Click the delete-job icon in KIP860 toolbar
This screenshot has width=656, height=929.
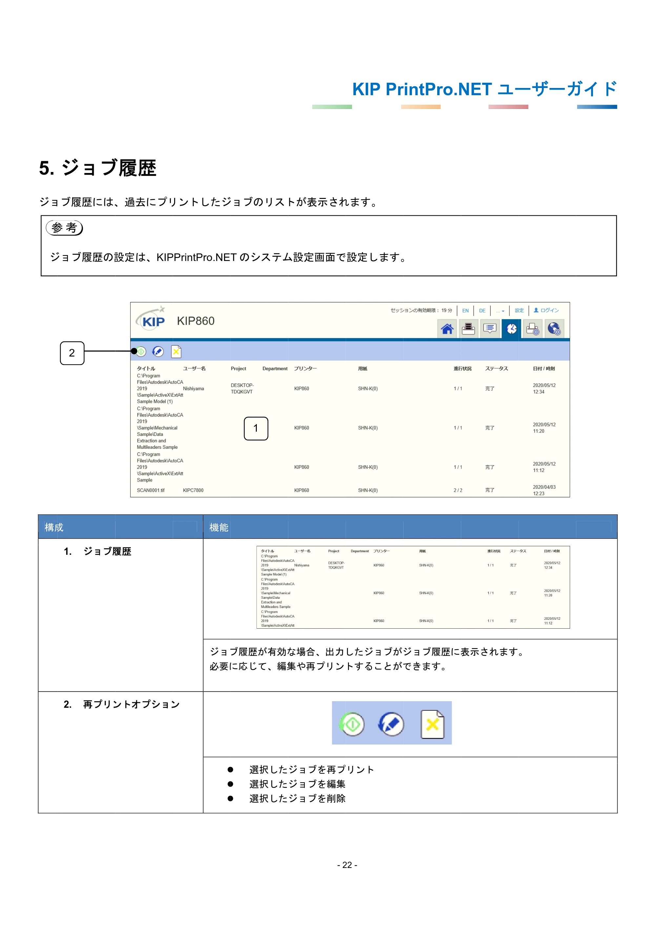(176, 352)
